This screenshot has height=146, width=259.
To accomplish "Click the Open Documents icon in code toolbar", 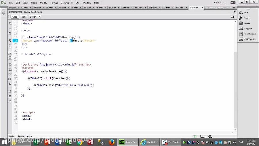I will click(10, 23).
